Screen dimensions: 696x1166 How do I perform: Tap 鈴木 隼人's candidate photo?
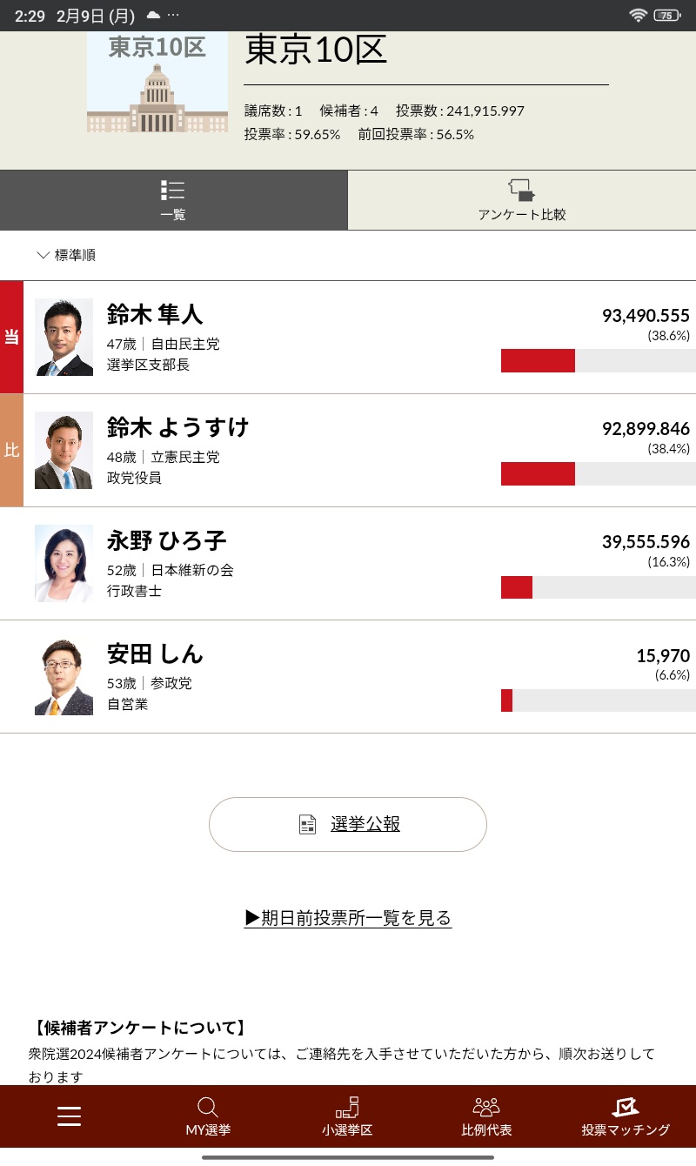(x=64, y=338)
